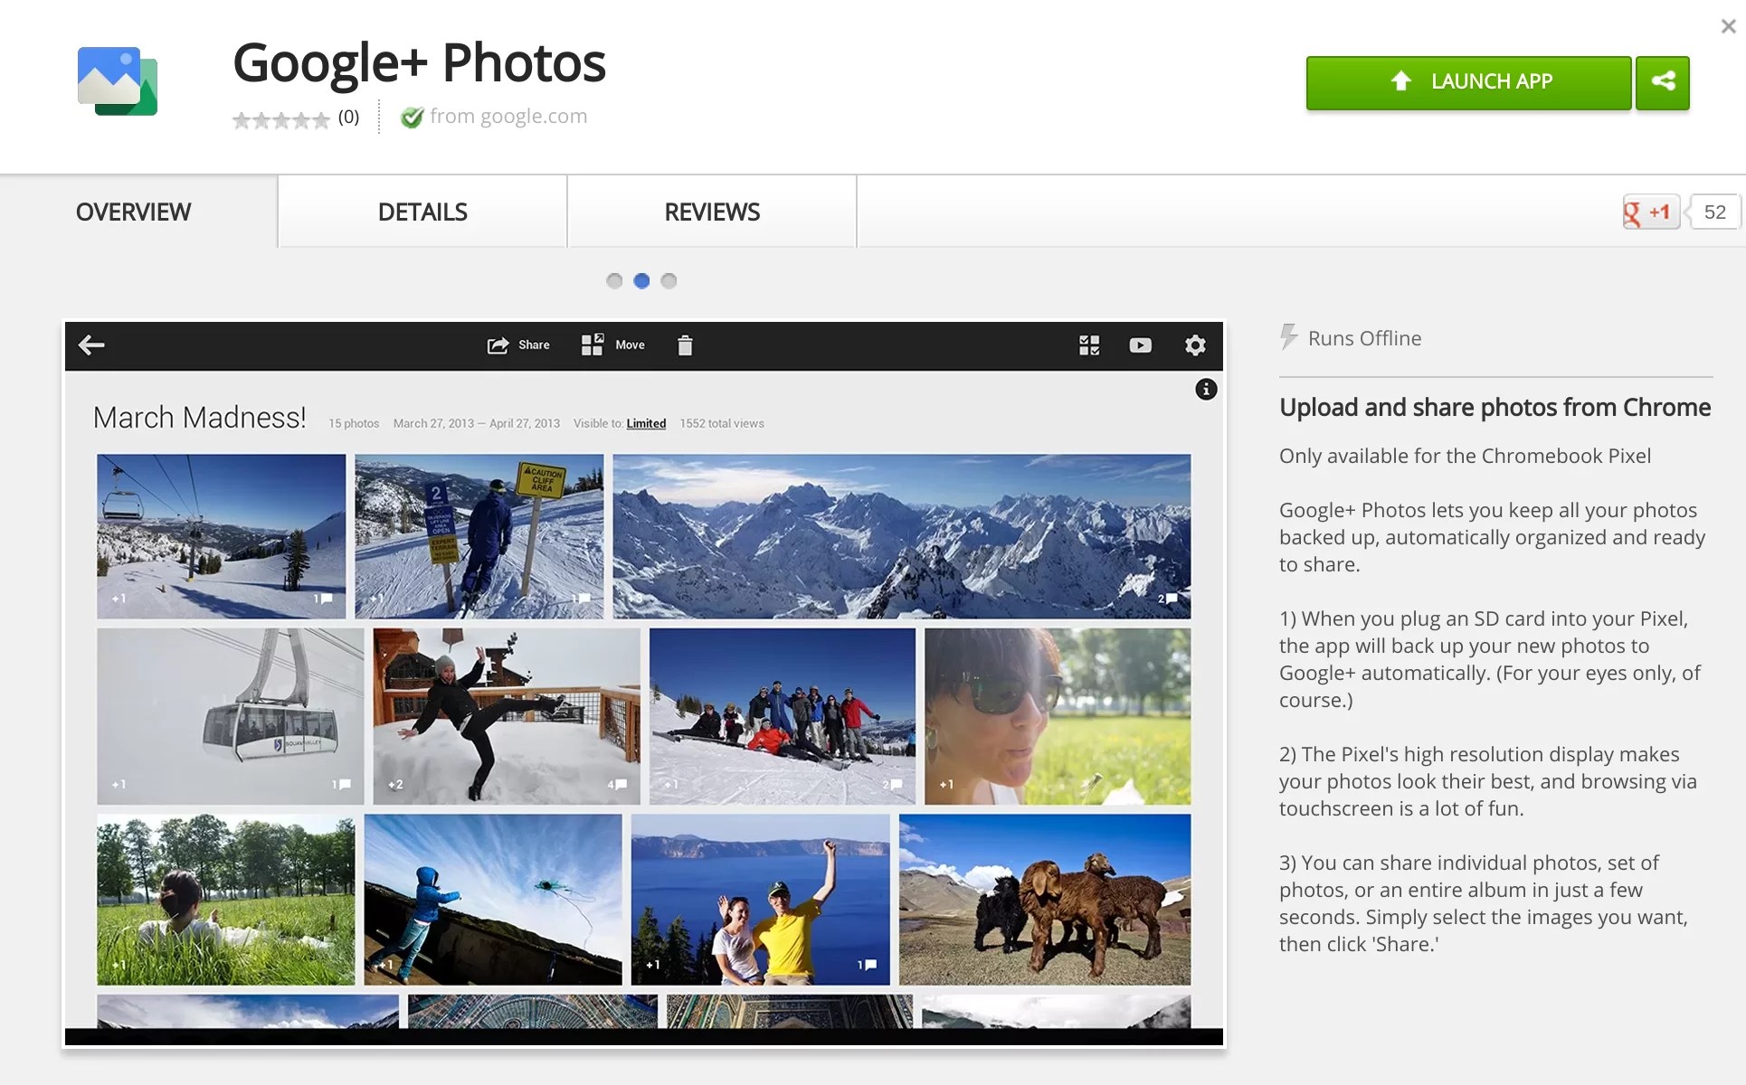Screen dimensions: 1746x1085
Task: Click the Limited visibility link
Action: (646, 423)
